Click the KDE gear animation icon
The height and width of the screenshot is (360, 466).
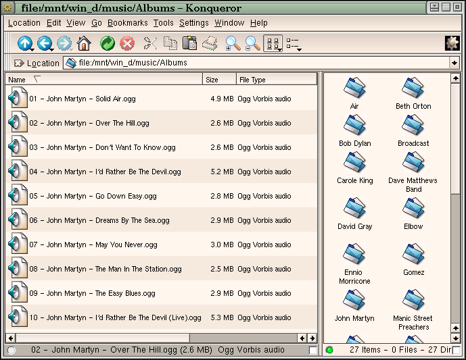(x=452, y=43)
